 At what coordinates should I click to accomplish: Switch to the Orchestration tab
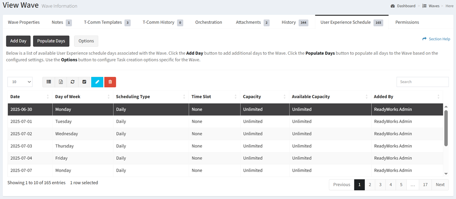[x=208, y=22]
